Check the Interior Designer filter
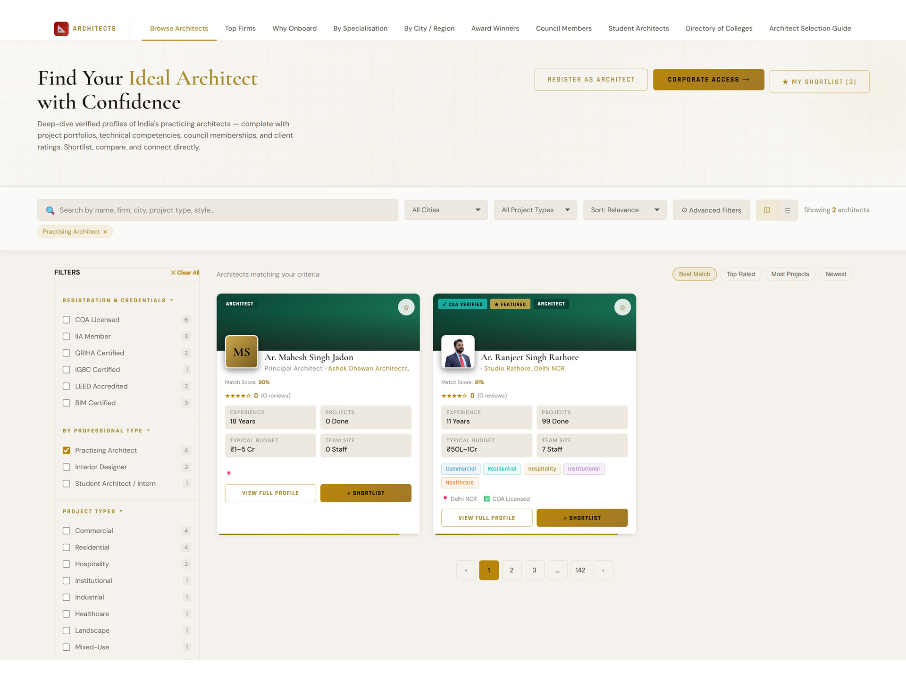This screenshot has height=679, width=906. pyautogui.click(x=67, y=467)
